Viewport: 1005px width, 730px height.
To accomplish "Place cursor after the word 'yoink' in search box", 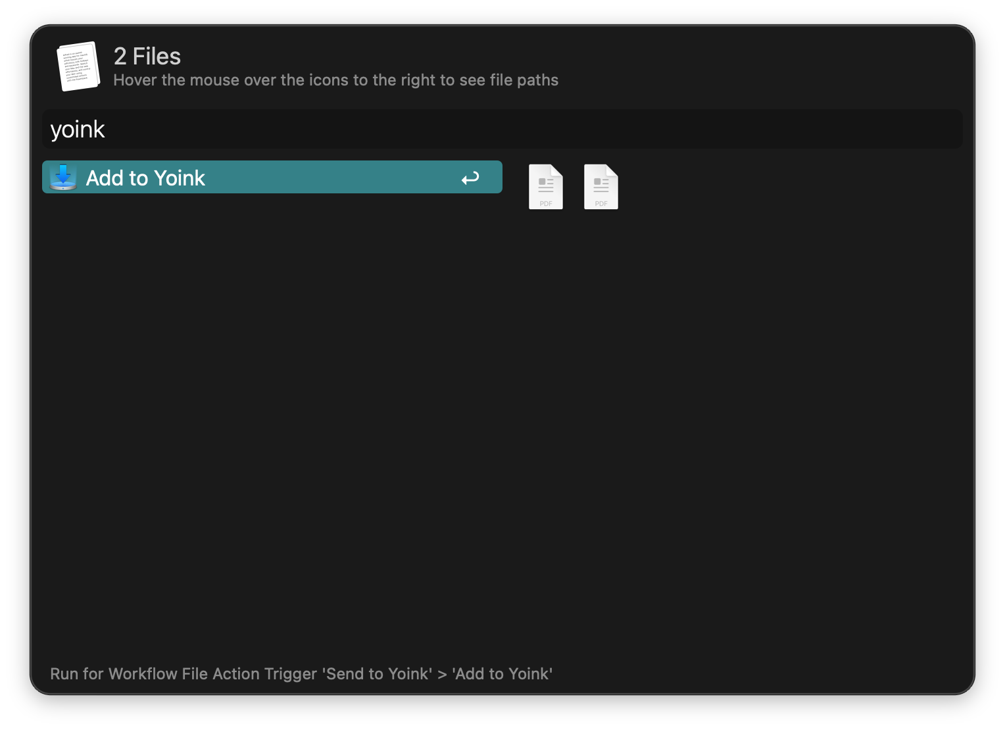I will (109, 129).
